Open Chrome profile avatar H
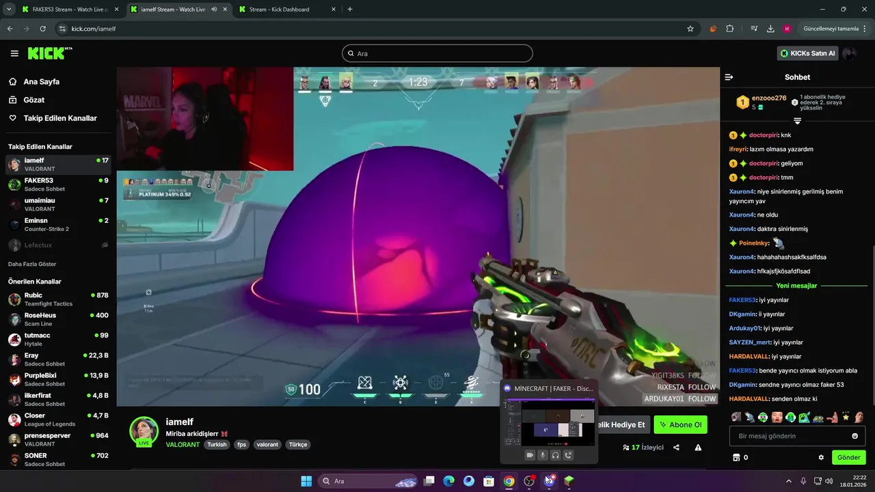The height and width of the screenshot is (492, 875). (x=787, y=29)
